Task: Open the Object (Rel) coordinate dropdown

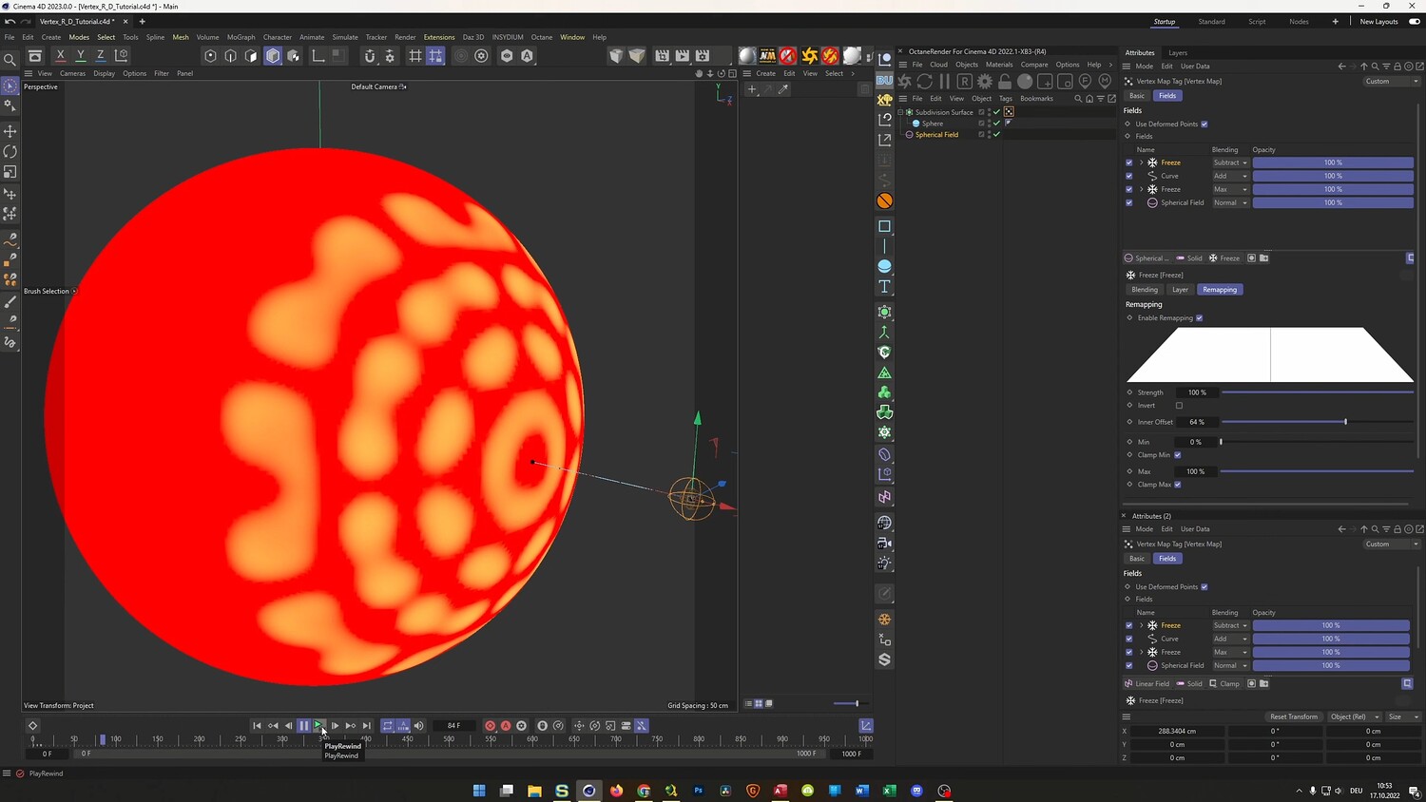Action: (1355, 716)
